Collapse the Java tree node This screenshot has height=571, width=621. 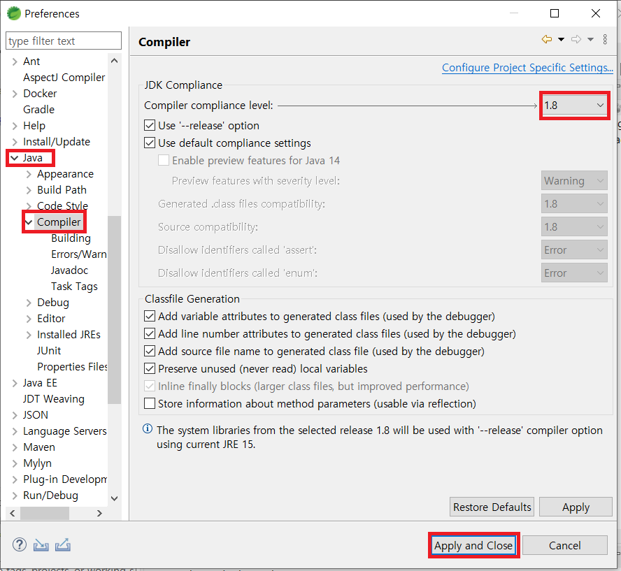[x=15, y=158]
